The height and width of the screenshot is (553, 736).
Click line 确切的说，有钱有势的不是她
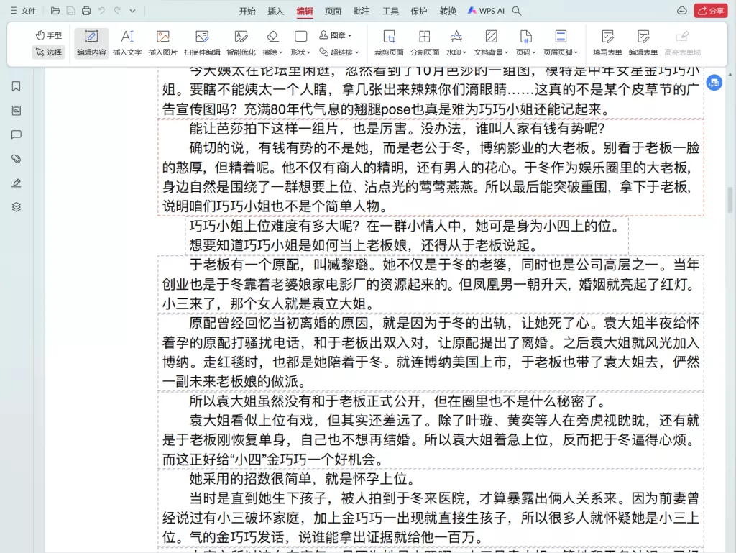coord(444,148)
